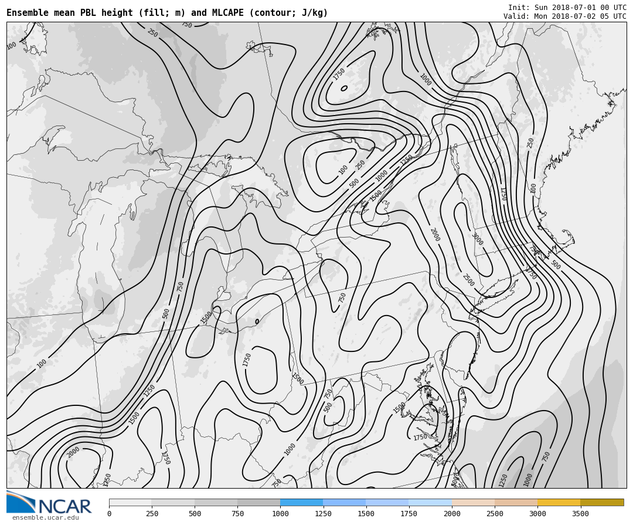The width and height of the screenshot is (633, 525).
Task: Click the colorbar tick label 2500
Action: pyautogui.click(x=495, y=514)
